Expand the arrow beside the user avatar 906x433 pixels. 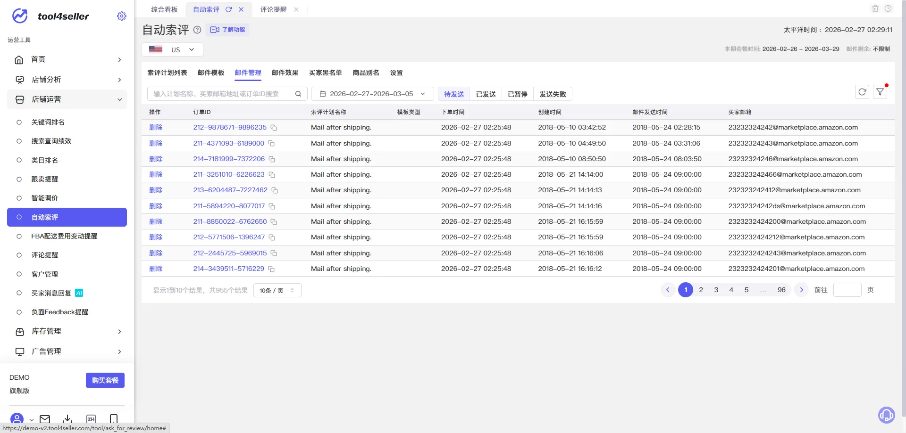click(x=31, y=419)
